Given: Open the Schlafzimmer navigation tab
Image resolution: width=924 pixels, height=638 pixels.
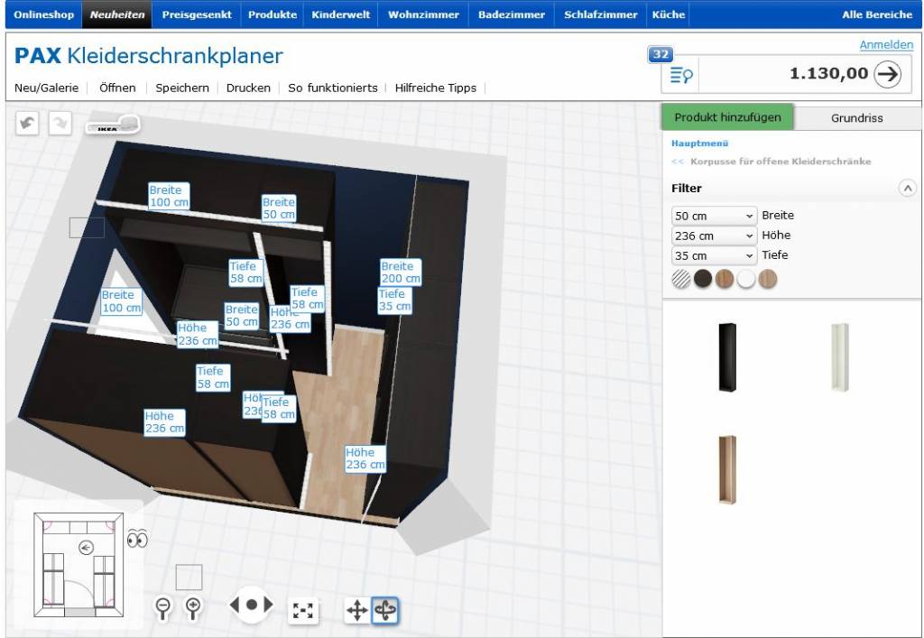Looking at the screenshot, I should coord(600,14).
